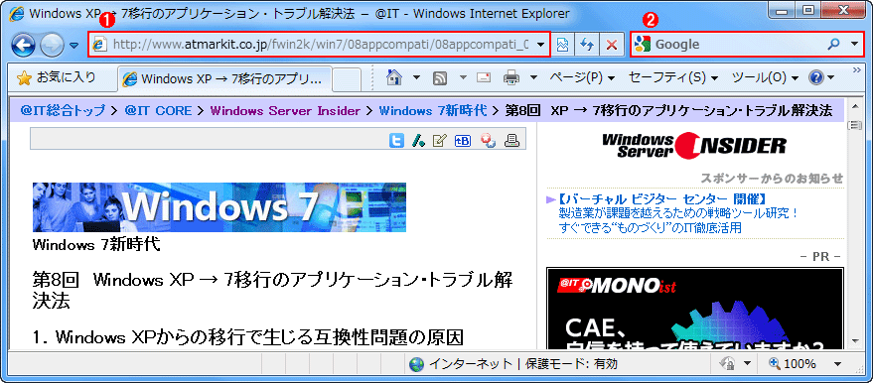Click the 1. Windows XPからの移行 subheading
Screen dimensions: 873x383
click(248, 337)
